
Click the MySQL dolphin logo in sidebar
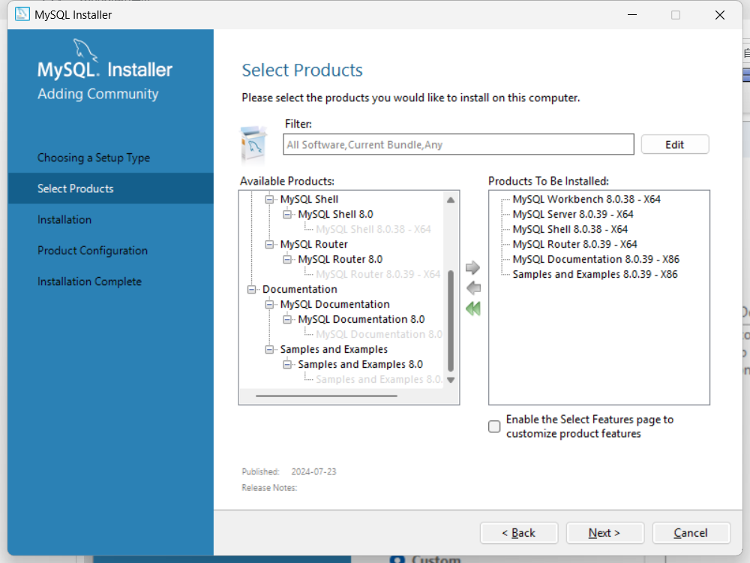tap(85, 50)
